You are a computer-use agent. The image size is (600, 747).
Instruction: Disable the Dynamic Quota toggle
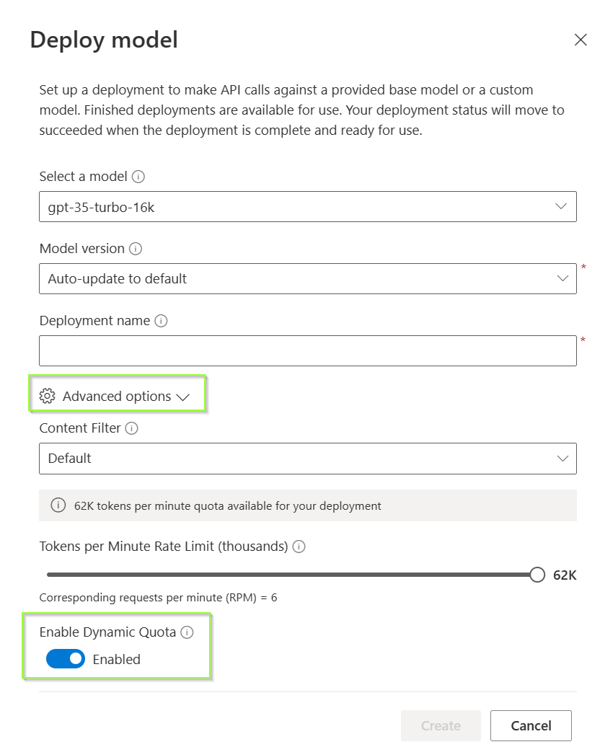65,658
